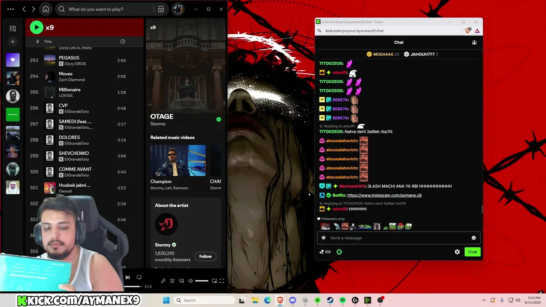Click the MOE4444 top gifter entry
This screenshot has width=546, height=307.
[x=383, y=54]
